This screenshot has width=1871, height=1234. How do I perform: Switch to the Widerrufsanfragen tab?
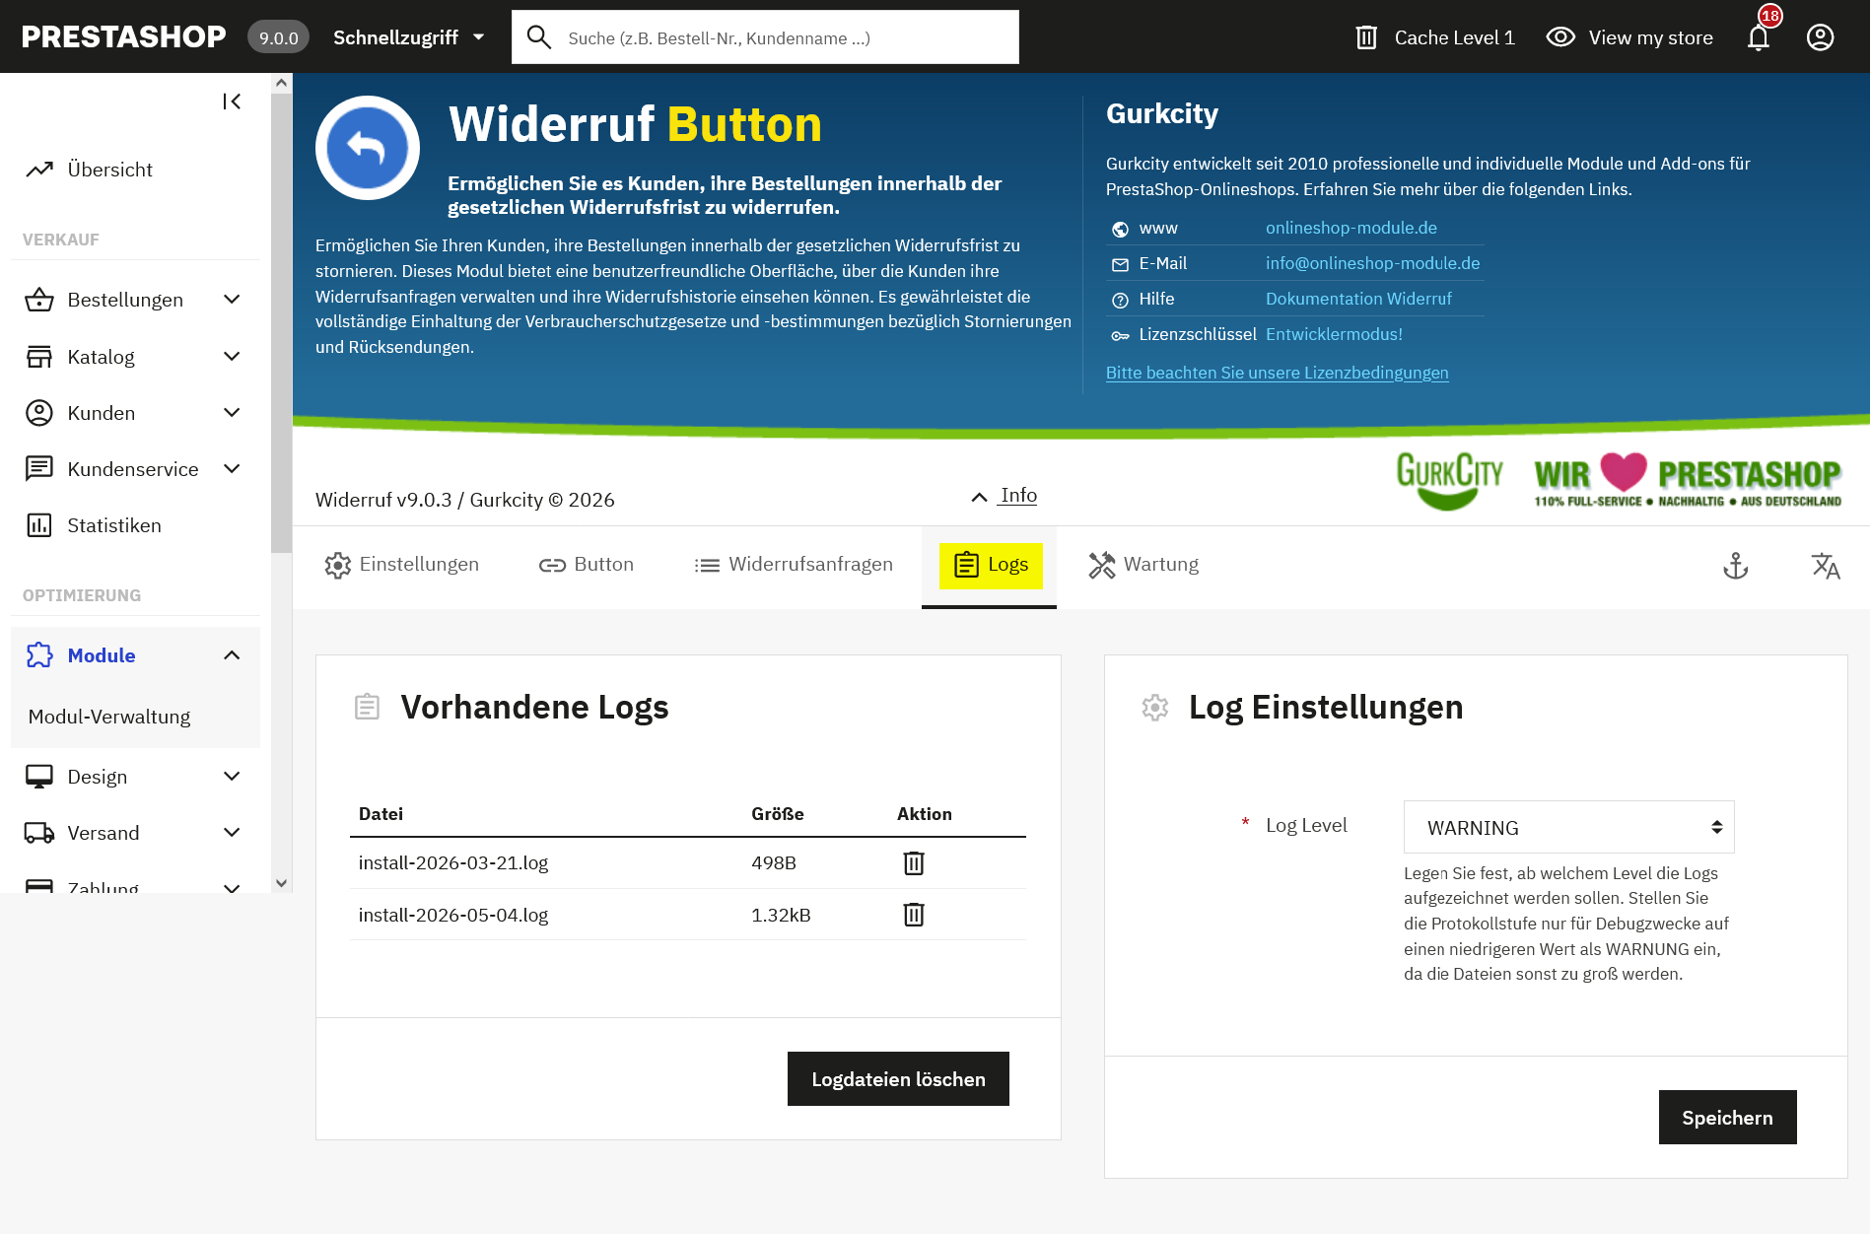(794, 565)
